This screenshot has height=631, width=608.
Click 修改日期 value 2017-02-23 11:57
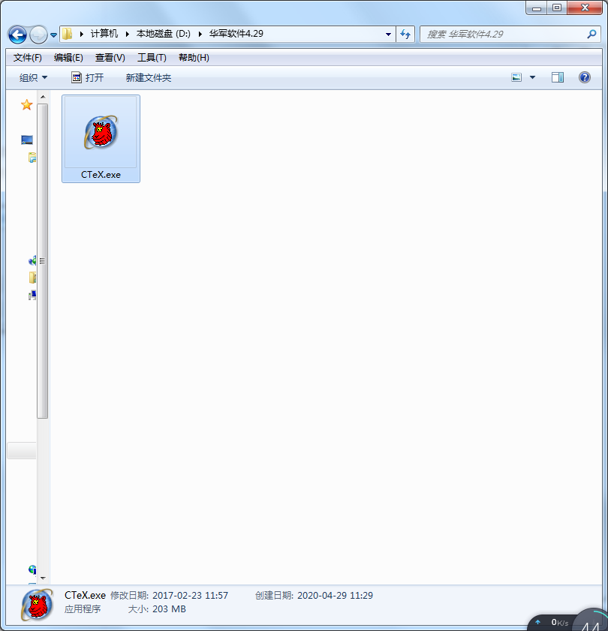coord(190,596)
